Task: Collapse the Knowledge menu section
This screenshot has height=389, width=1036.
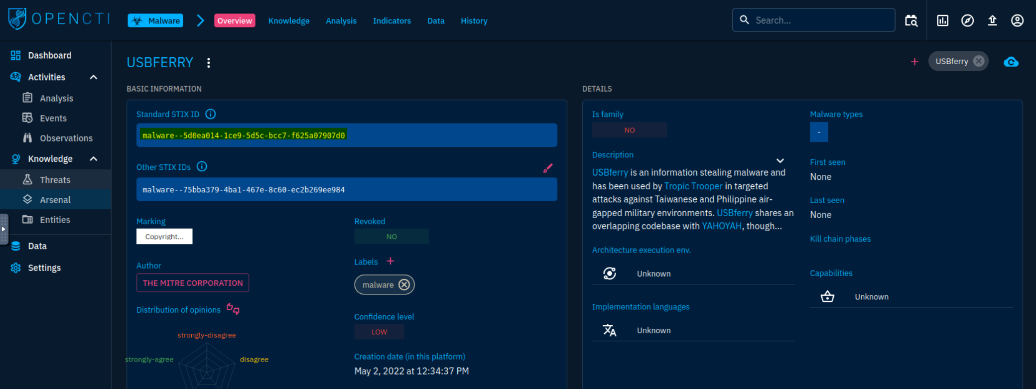Action: [93, 159]
